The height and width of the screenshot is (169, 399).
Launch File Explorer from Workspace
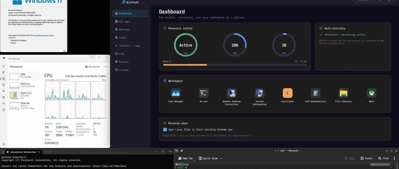tap(344, 93)
